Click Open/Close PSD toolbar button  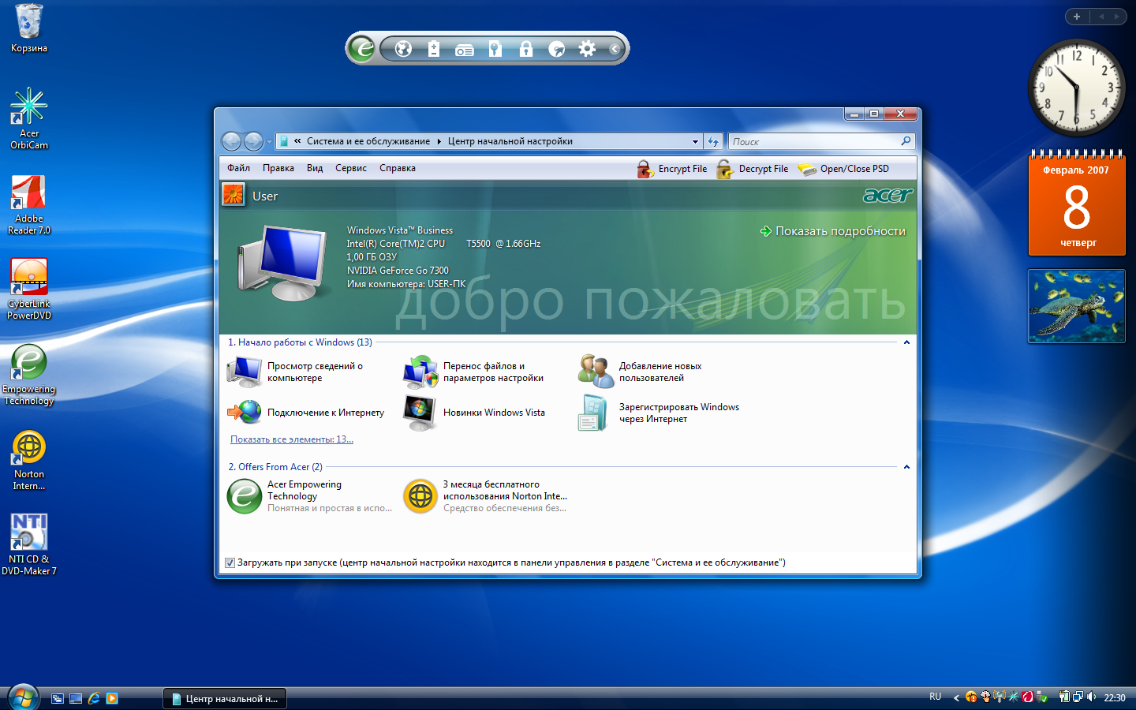[x=843, y=169]
